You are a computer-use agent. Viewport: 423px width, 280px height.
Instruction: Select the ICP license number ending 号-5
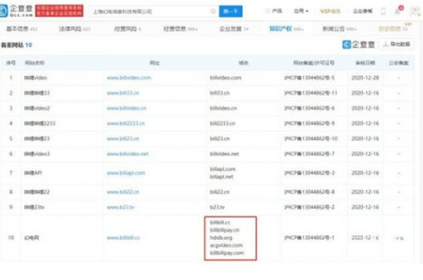(309, 78)
